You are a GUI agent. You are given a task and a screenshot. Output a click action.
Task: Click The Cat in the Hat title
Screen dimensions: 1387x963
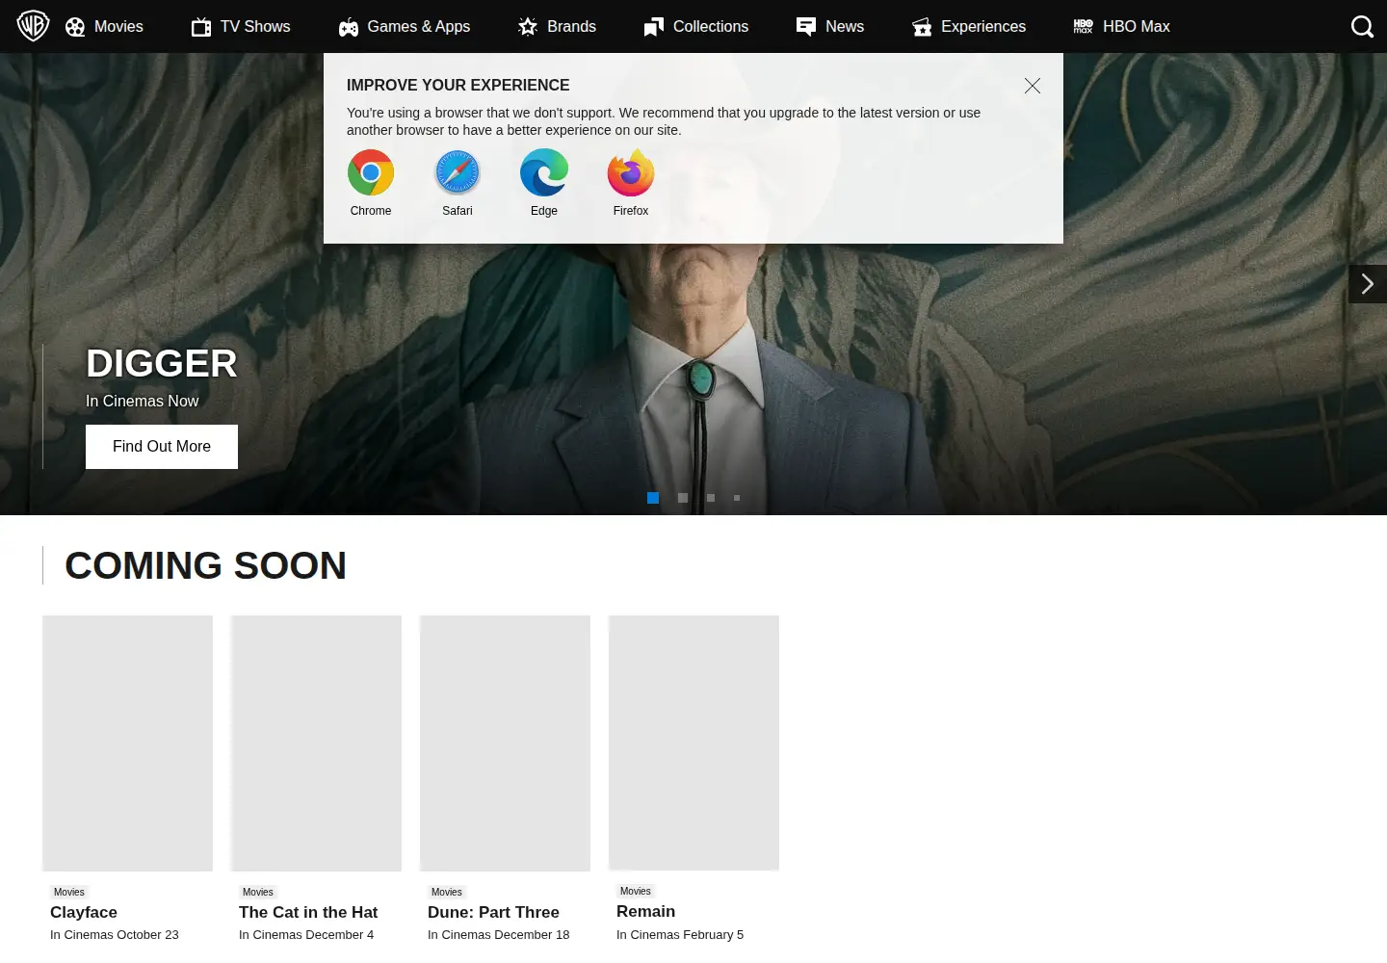click(x=308, y=913)
